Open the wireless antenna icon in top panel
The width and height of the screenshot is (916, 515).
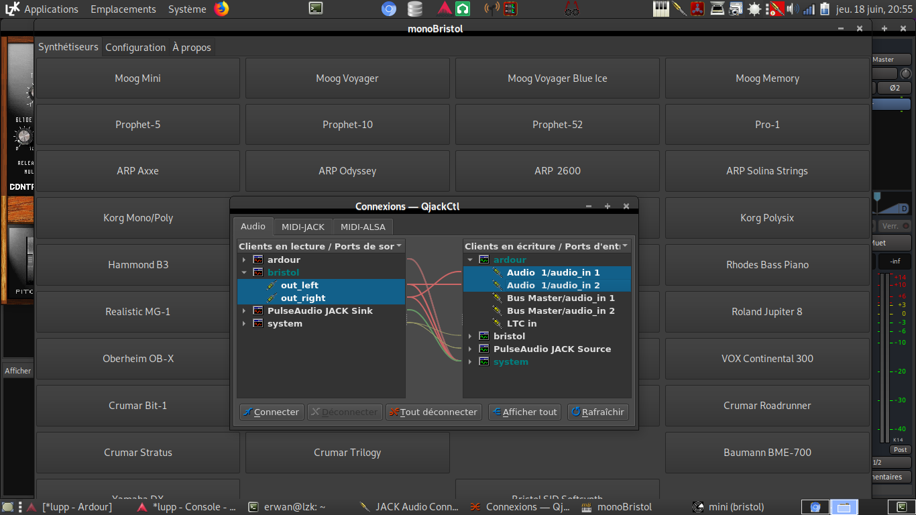point(492,9)
